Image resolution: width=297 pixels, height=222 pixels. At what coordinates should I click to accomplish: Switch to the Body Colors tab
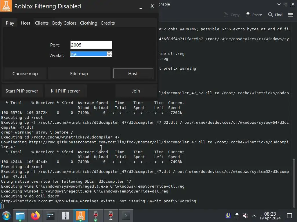64,23
